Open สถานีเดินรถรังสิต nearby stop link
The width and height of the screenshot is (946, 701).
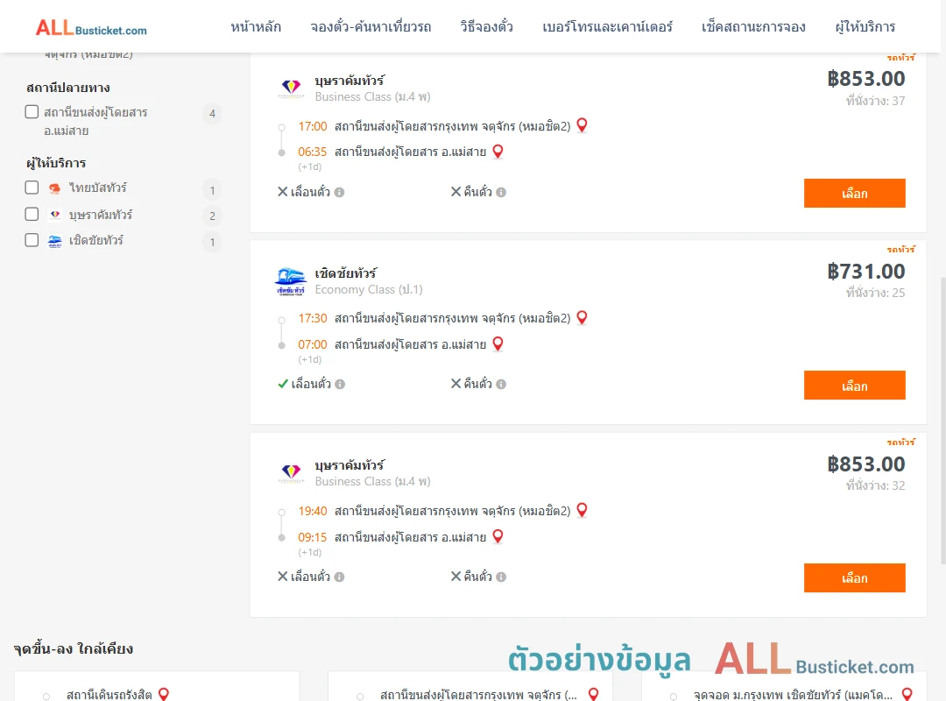pyautogui.click(x=109, y=694)
